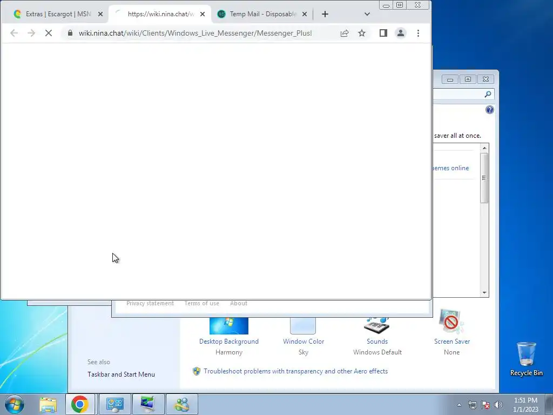
Task: Maximize the Personalization window
Action: [468, 79]
